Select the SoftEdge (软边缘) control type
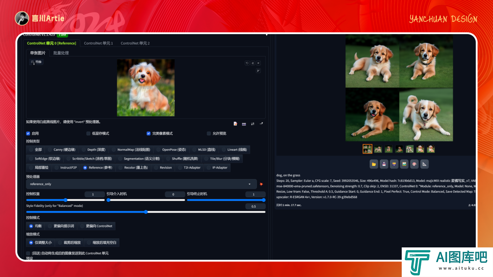This screenshot has height=277, width=493. 44,159
